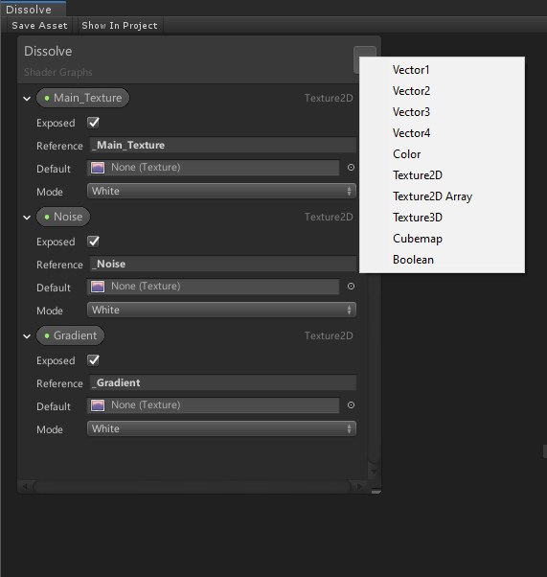Screen dimensions: 547x577
Task: Click Texture2D type label beside Main_Texture
Action: (329, 99)
